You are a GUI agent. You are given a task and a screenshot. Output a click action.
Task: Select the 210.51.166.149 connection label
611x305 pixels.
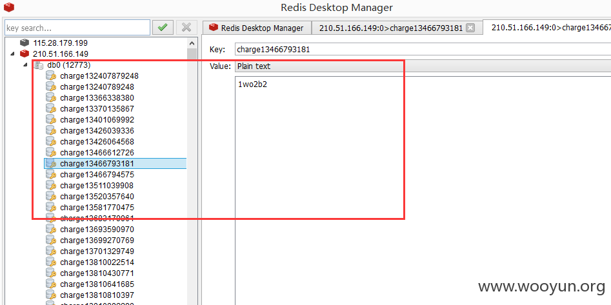pyautogui.click(x=61, y=54)
